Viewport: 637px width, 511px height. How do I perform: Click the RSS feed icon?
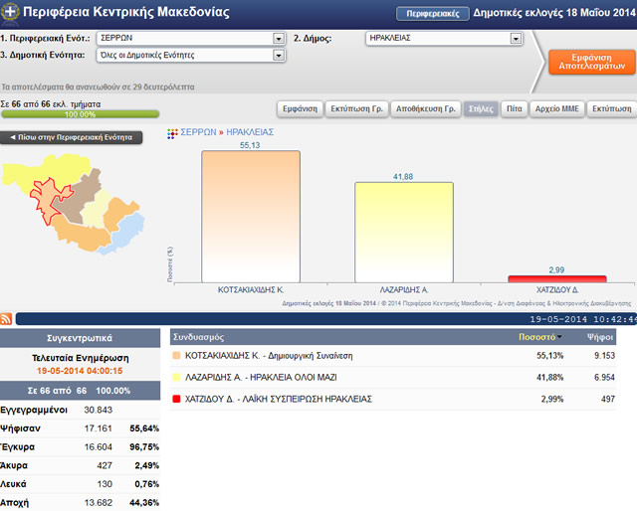pyautogui.click(x=7, y=318)
